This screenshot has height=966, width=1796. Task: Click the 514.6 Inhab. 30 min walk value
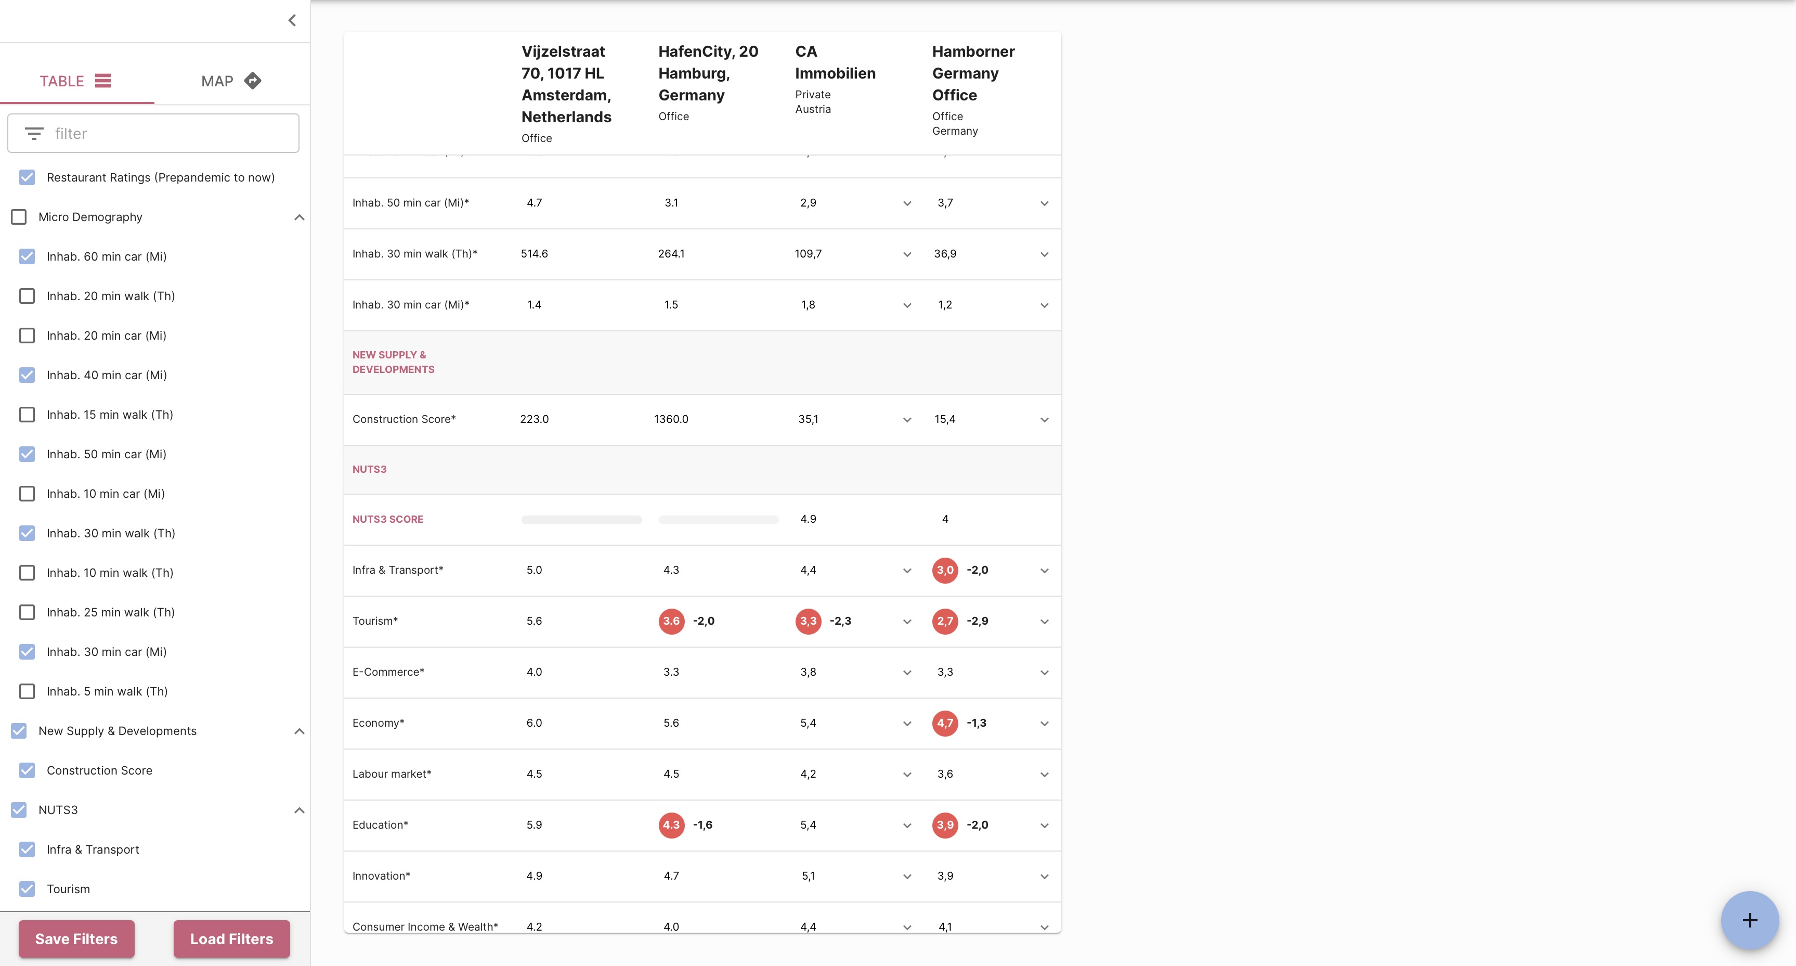[534, 254]
